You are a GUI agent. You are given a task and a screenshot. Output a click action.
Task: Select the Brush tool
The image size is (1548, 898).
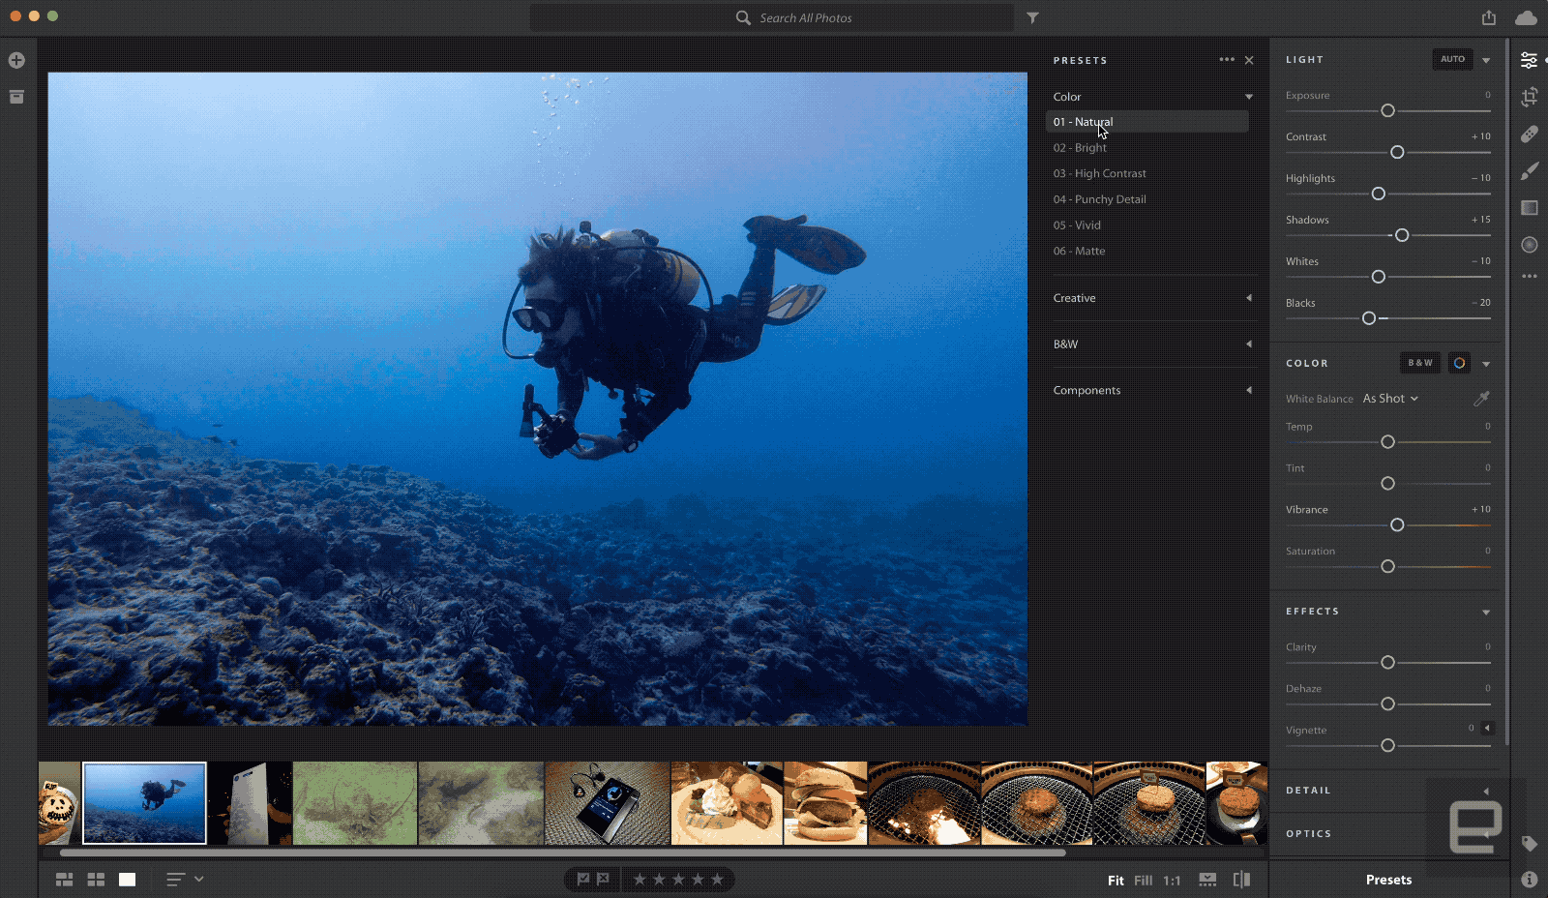1530,171
